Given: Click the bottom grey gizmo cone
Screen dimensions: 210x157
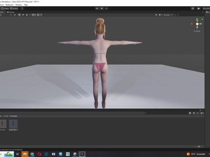Looking at the screenshot, I should click(197, 27).
